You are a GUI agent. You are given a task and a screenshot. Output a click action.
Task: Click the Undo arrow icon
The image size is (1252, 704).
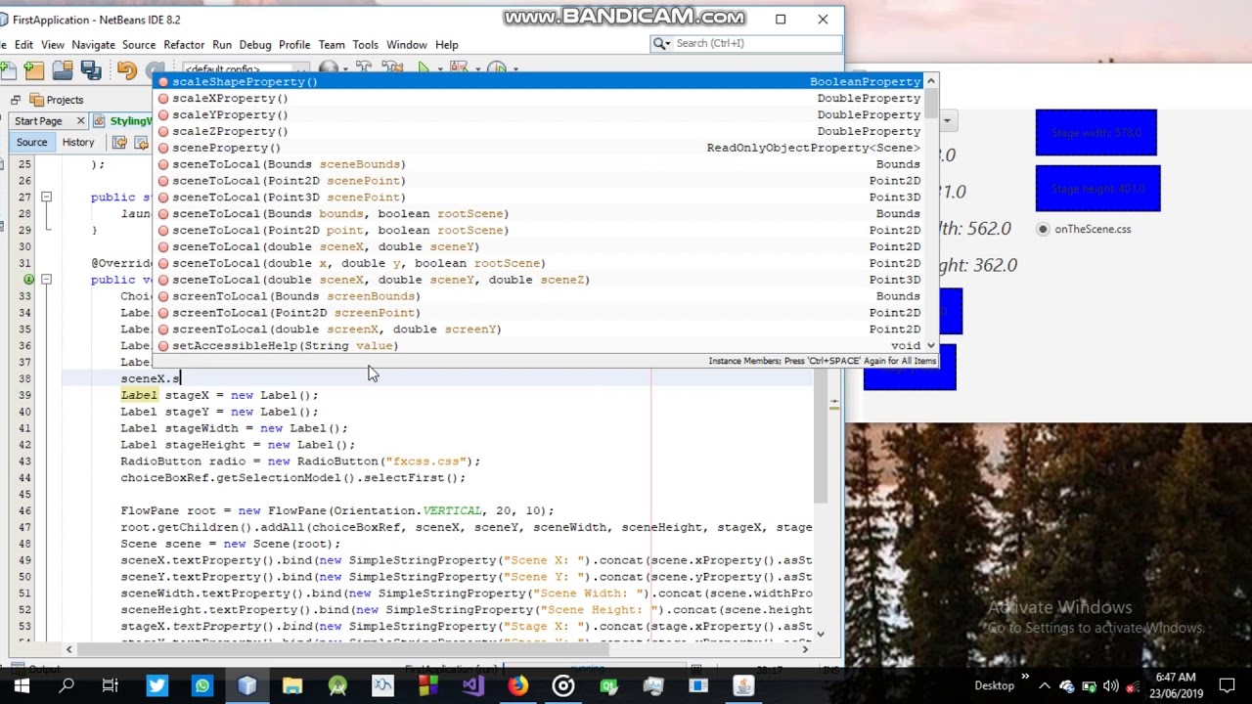coord(126,69)
